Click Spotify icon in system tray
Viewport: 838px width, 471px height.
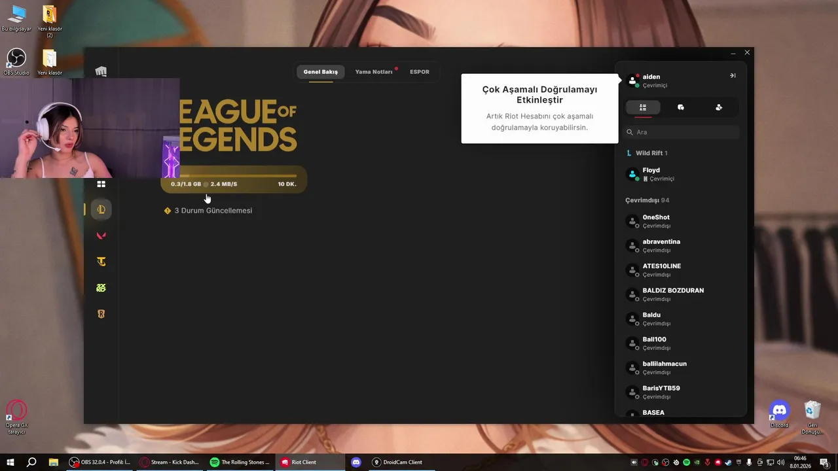[x=686, y=462]
